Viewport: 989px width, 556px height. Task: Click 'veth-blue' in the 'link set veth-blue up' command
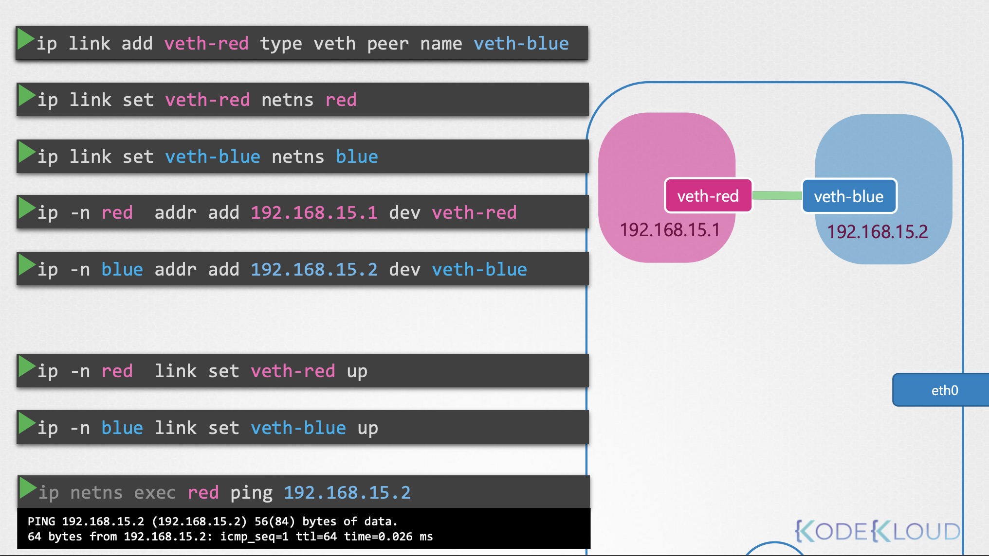tap(298, 428)
